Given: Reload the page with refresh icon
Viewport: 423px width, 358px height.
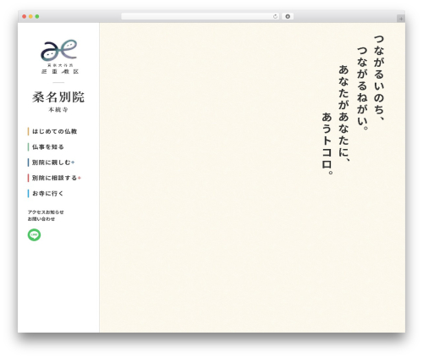Looking at the screenshot, I should point(275,17).
